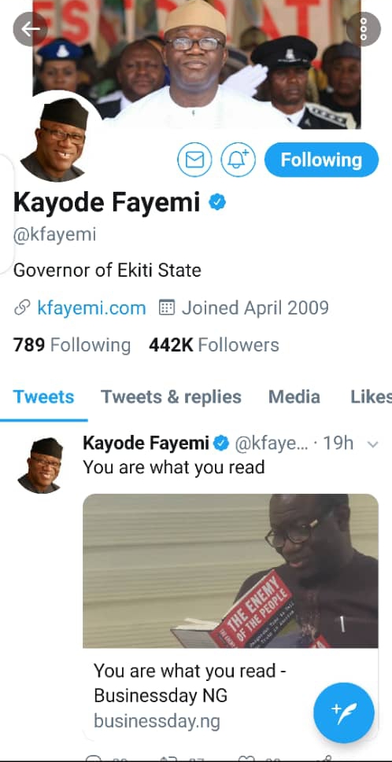392x762 pixels.
Task: Open the kfayemi.com website link
Action: tap(91, 307)
